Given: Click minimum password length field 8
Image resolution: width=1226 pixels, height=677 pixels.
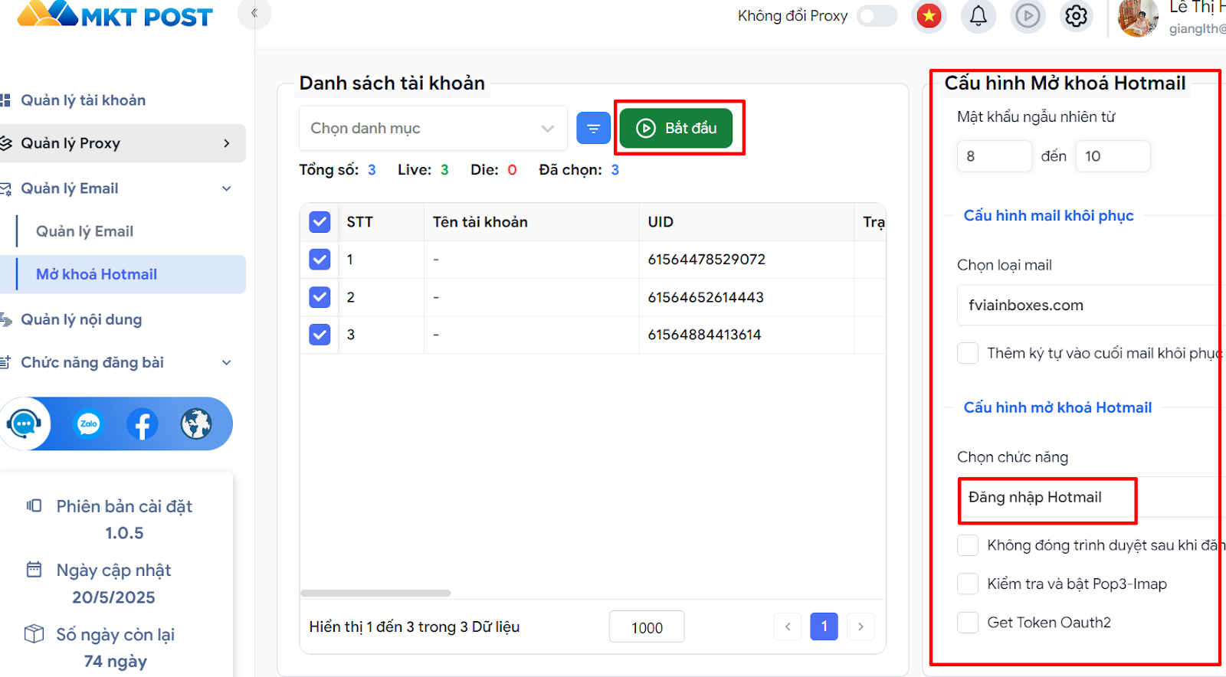Looking at the screenshot, I should pyautogui.click(x=995, y=156).
